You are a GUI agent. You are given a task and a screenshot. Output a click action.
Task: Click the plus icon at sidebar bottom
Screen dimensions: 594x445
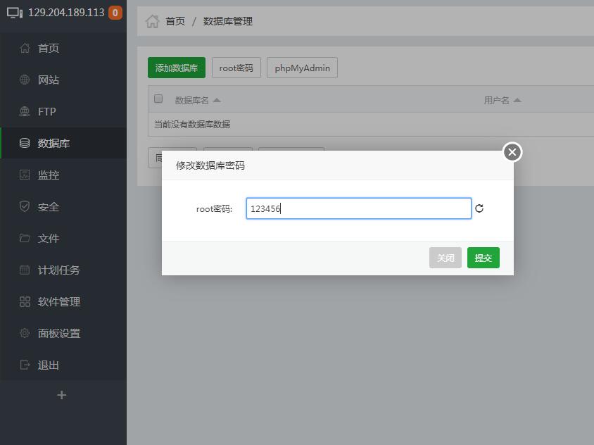62,395
